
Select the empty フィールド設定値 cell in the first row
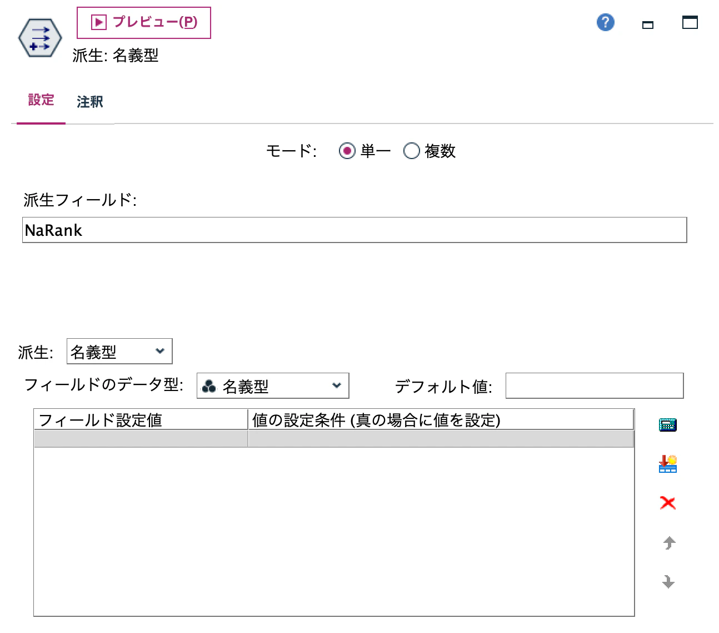[x=141, y=439]
